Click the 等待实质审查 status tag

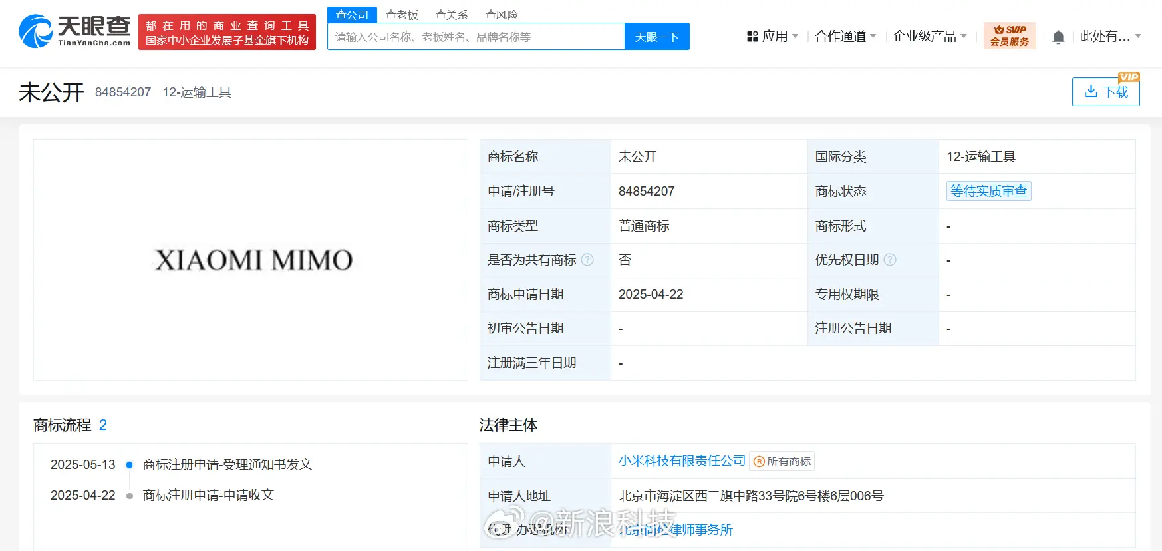coord(988,191)
